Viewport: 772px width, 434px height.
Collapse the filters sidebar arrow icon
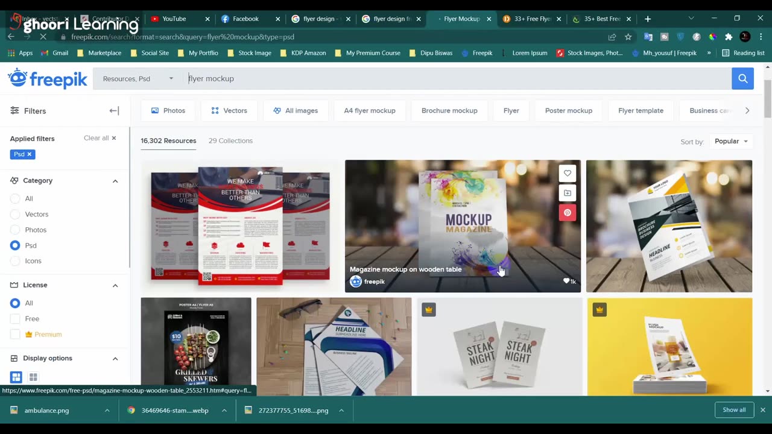[114, 111]
